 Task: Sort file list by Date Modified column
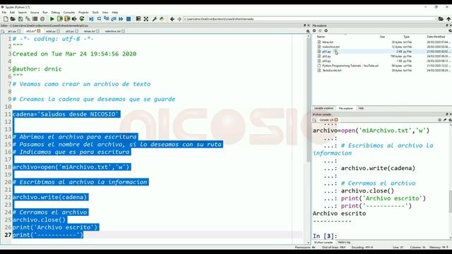click(x=436, y=37)
